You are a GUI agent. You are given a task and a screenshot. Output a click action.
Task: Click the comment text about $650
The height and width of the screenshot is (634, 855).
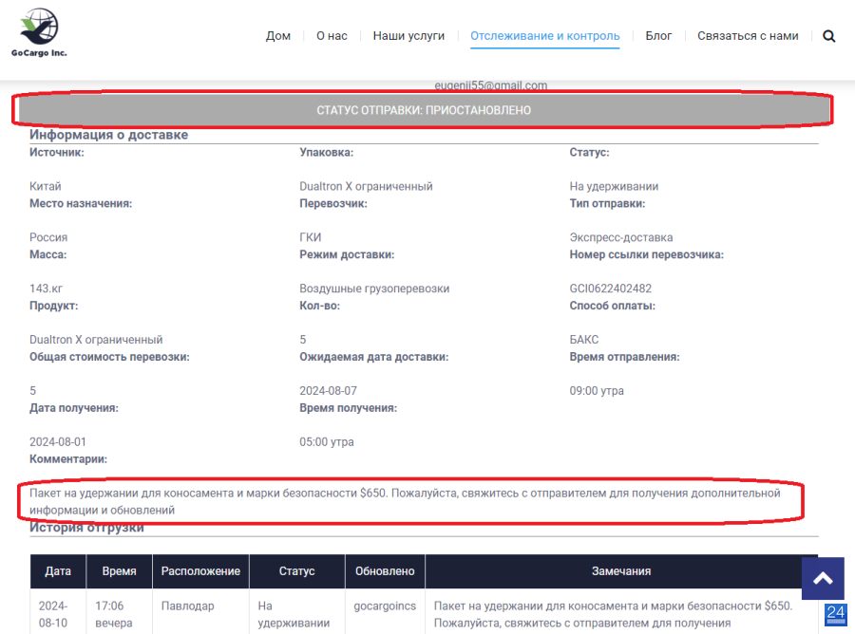click(x=405, y=502)
